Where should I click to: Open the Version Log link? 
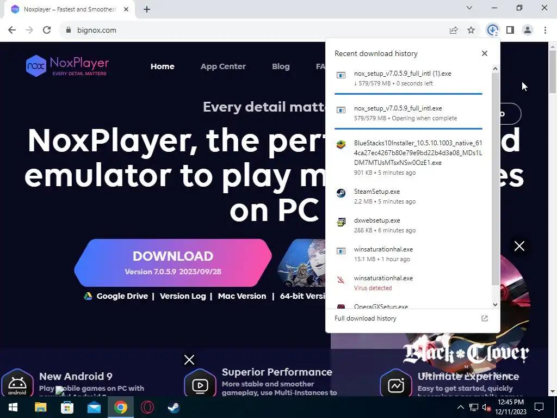tap(183, 296)
